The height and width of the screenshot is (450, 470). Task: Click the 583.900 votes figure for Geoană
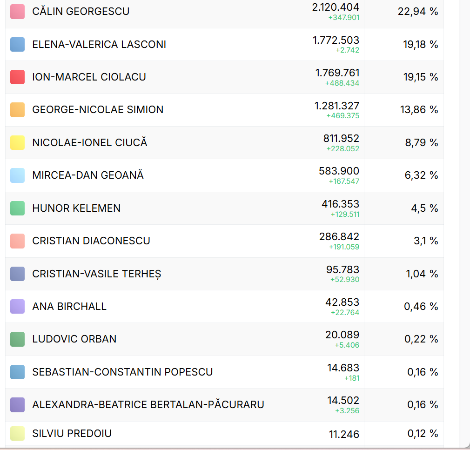339,171
